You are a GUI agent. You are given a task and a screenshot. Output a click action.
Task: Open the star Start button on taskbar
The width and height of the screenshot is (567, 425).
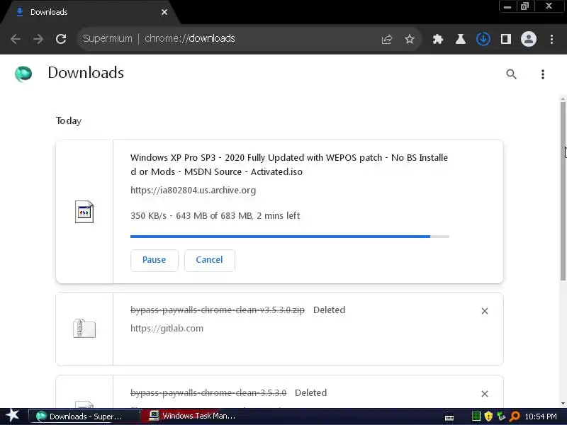pos(12,416)
